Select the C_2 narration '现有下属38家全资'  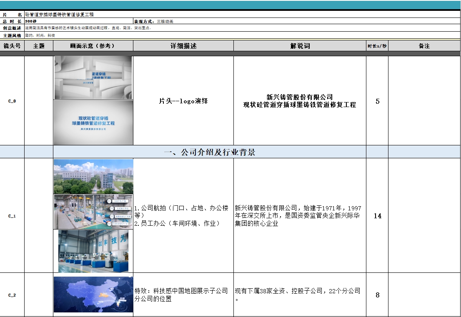pyautogui.click(x=300, y=295)
